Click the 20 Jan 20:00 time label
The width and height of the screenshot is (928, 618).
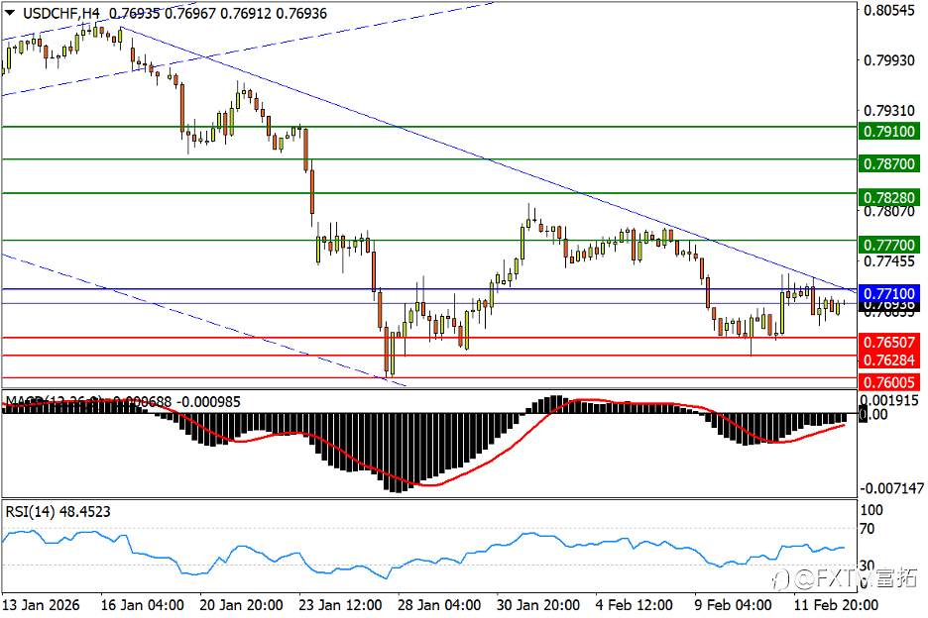coord(241,605)
